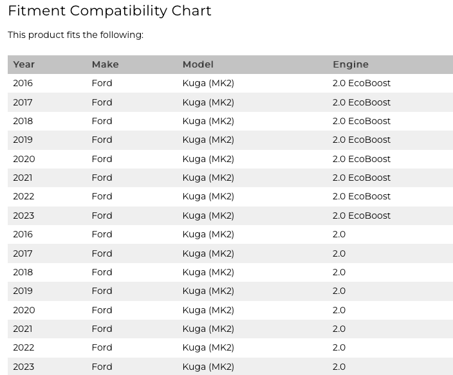This screenshot has width=453, height=375.
Task: Click Ford in the 2017 EcoBoost row
Action: [102, 102]
